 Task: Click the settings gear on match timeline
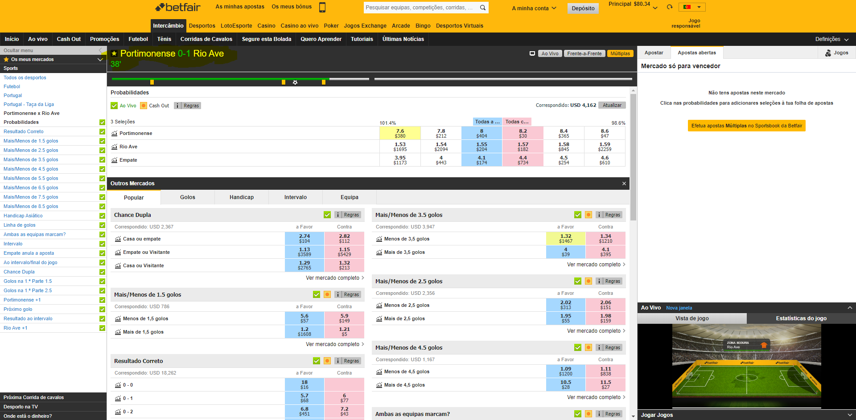tap(295, 82)
